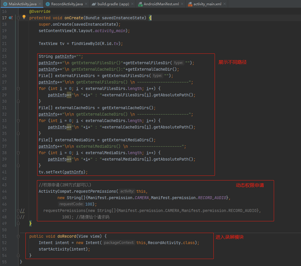This screenshot has height=266, width=301.
Task: Click "startActivity(intent)" on line 53
Action: (63, 249)
